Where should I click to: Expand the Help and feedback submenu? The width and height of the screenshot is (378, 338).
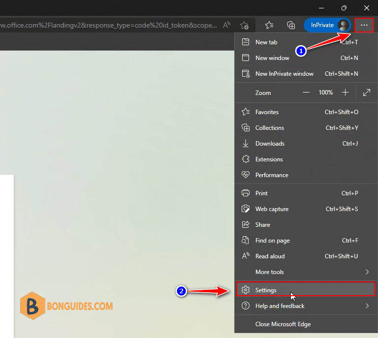point(306,306)
